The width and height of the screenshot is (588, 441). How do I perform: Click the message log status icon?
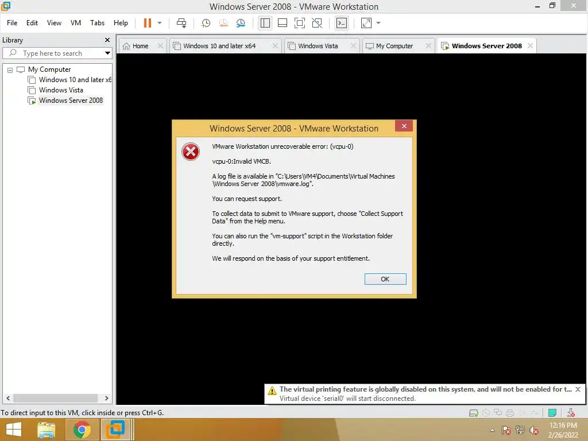click(x=552, y=413)
